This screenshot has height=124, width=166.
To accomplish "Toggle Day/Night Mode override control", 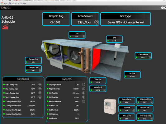I will (x=84, y=85).
